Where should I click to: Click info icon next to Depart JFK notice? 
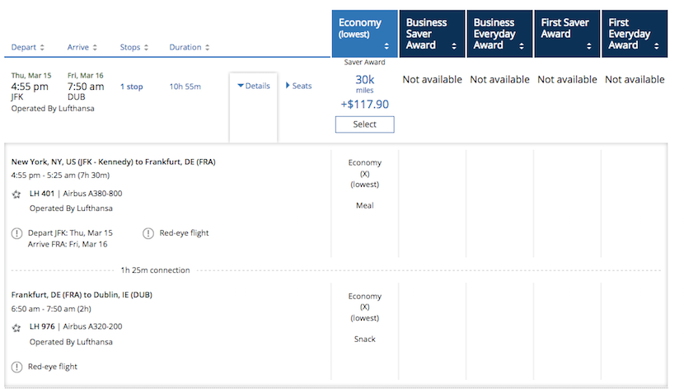pyautogui.click(x=16, y=233)
